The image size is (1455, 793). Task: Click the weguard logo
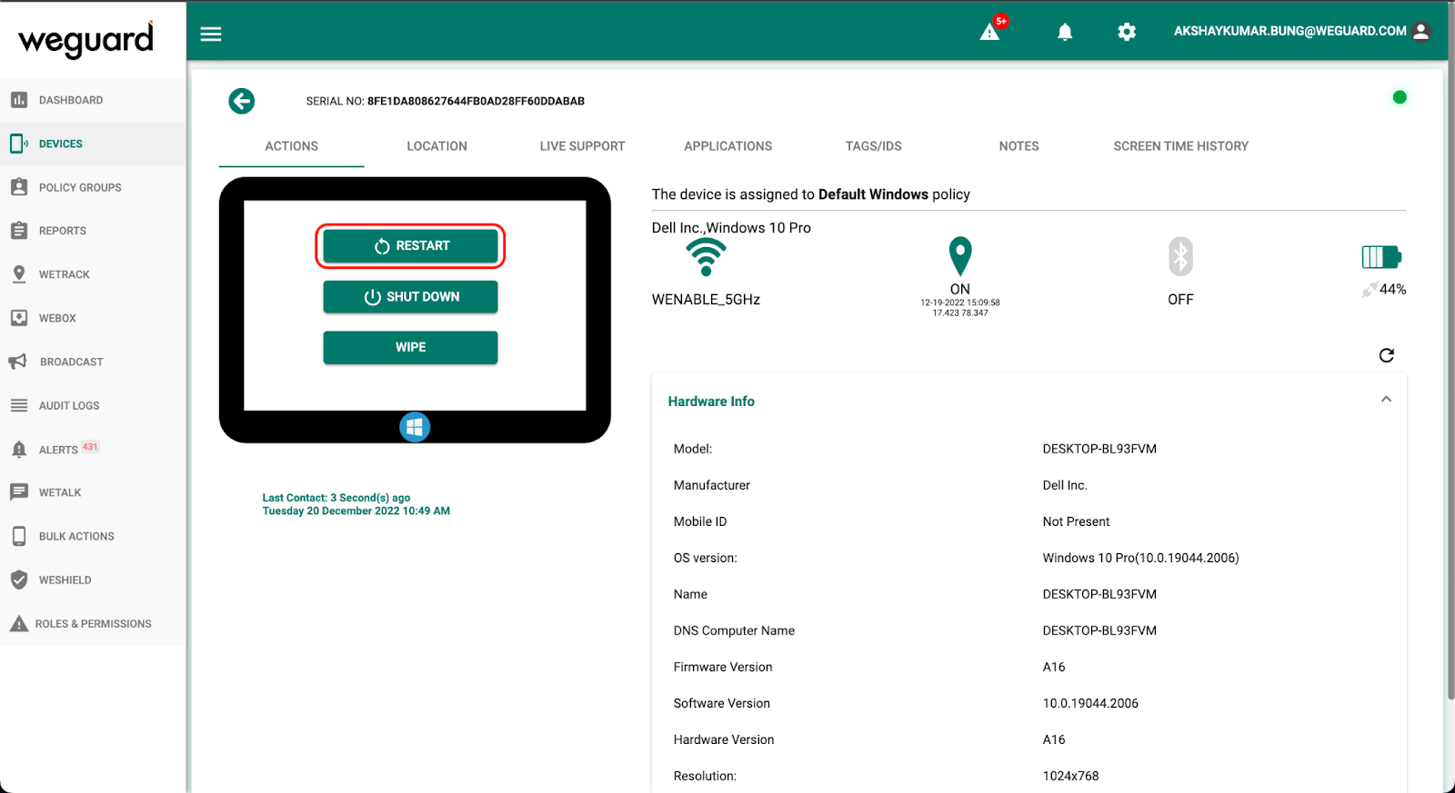point(86,39)
